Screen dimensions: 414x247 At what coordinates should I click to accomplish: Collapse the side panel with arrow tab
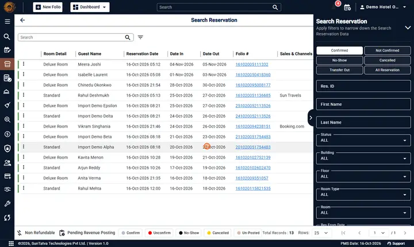(x=310, y=118)
